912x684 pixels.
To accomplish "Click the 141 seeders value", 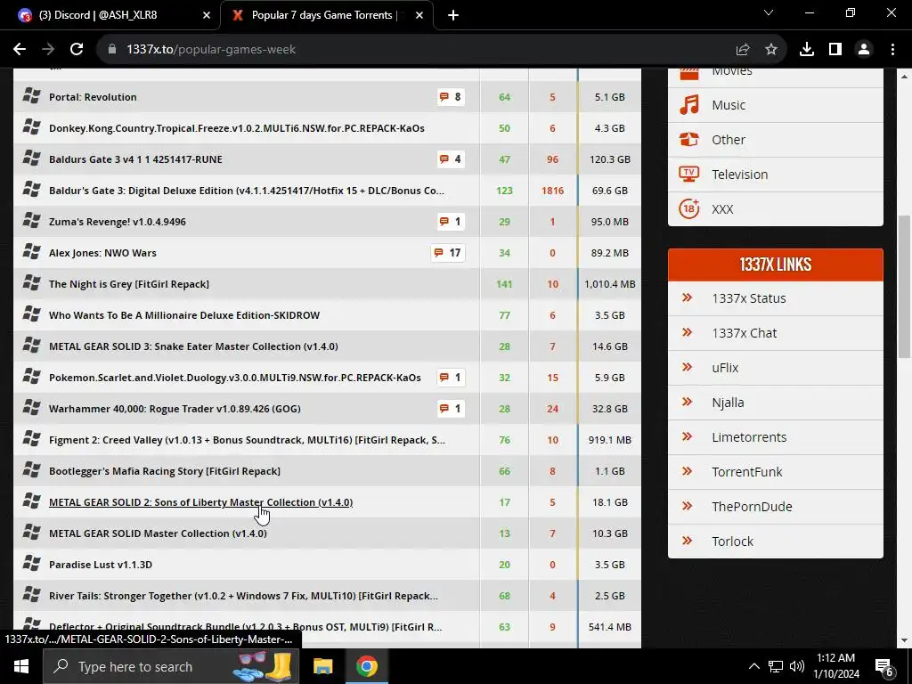I will (x=504, y=284).
